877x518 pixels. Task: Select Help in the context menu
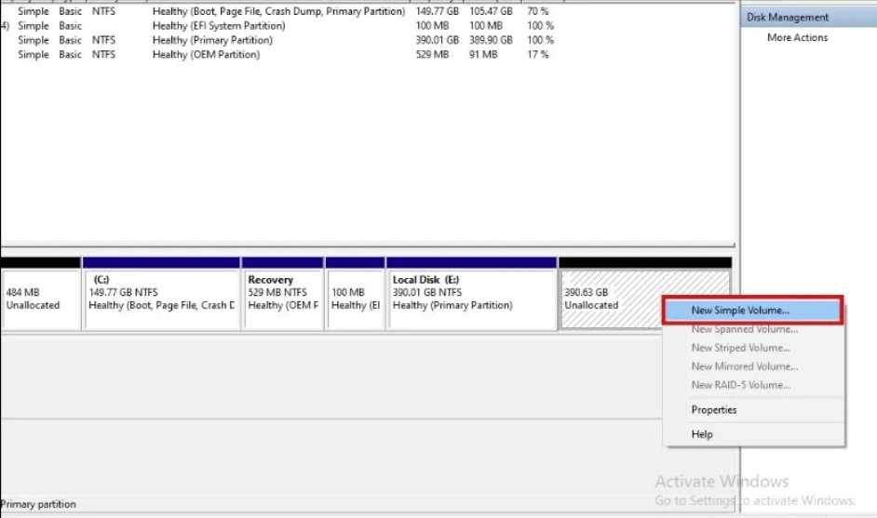[x=702, y=434]
